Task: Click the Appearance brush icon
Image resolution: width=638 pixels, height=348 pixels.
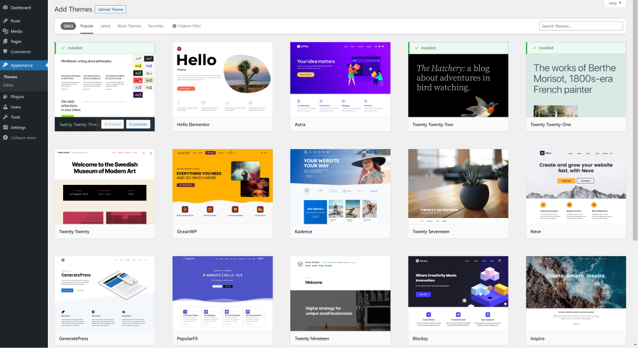Action: [5, 65]
